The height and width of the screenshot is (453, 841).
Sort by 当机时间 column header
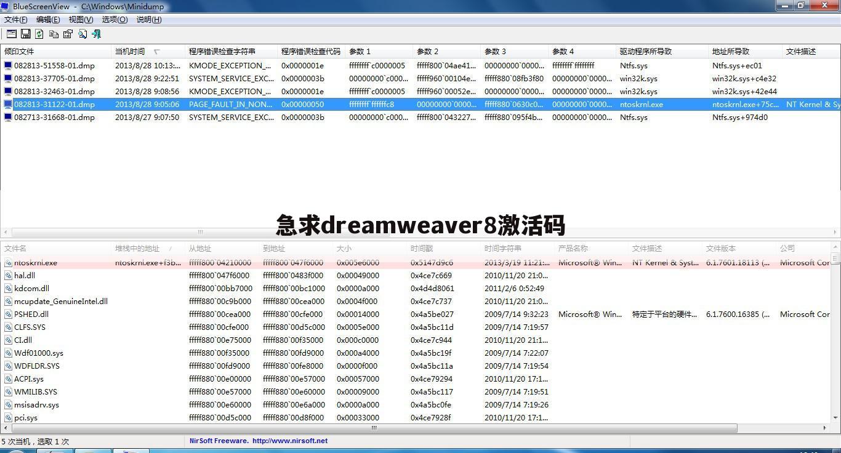pos(148,52)
